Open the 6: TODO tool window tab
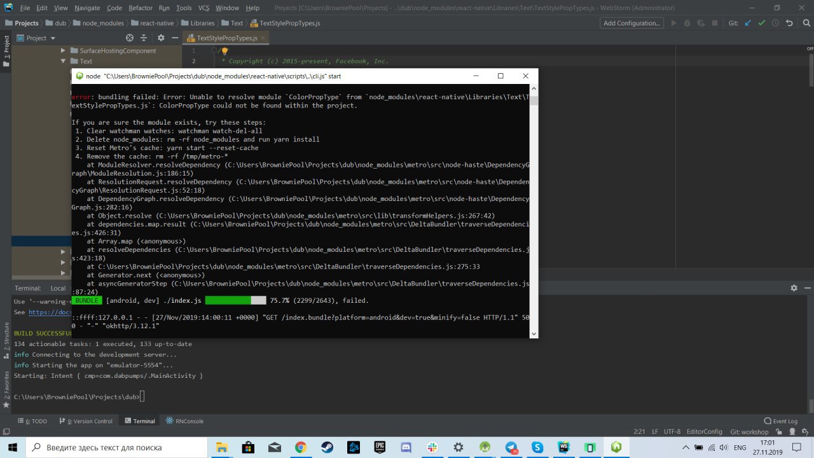 pyautogui.click(x=32, y=421)
